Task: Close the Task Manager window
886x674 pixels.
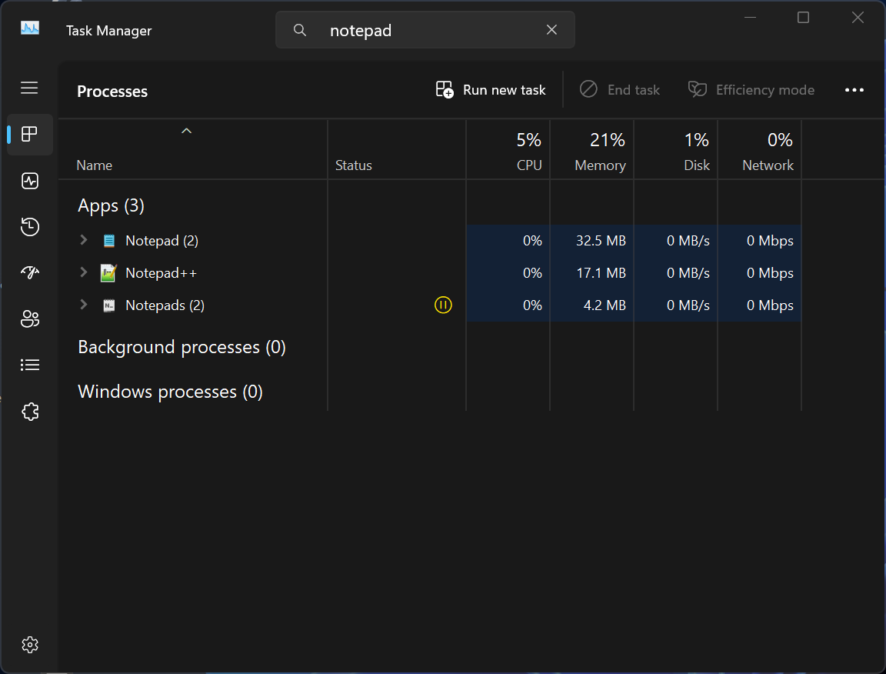Action: tap(858, 18)
